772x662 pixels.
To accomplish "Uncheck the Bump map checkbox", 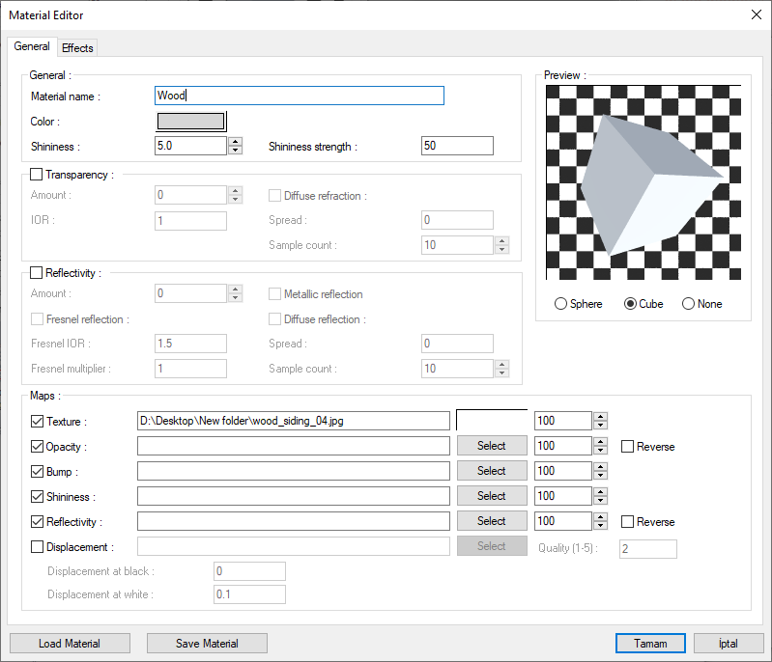I will (x=38, y=472).
